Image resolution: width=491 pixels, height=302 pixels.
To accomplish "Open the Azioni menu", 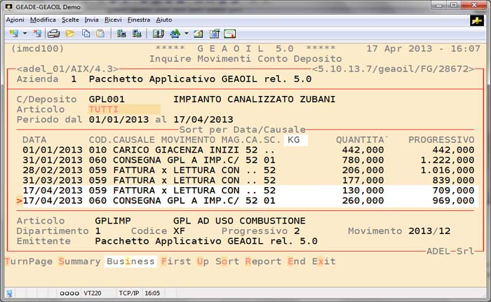I will pyautogui.click(x=15, y=20).
